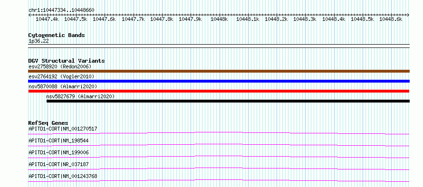
Task: Click the 10448.5k ruler tick label
Action: (362, 19)
